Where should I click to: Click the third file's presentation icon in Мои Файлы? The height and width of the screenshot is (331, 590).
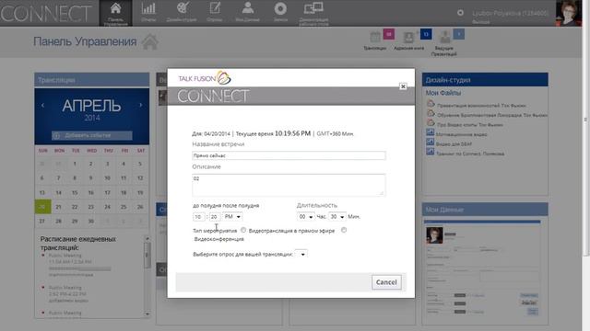pos(431,122)
